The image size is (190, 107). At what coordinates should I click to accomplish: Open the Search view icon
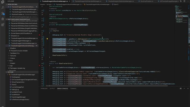coord(3,7)
